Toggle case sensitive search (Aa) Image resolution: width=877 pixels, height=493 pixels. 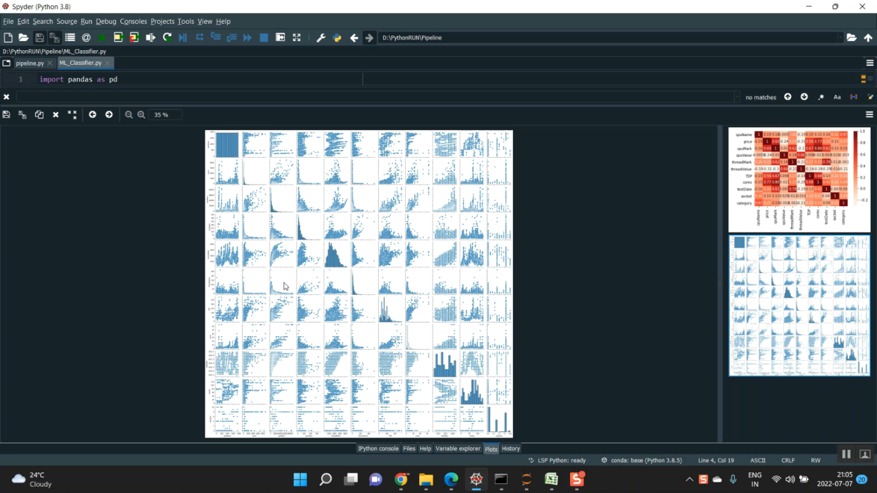click(x=837, y=97)
